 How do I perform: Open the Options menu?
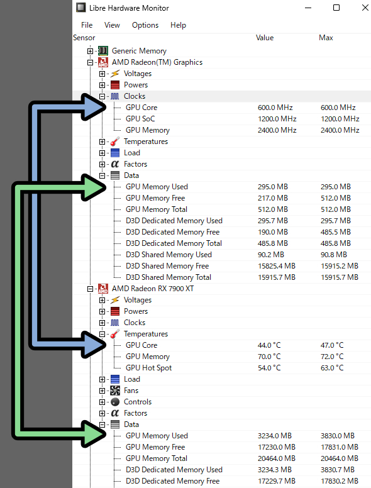[145, 25]
